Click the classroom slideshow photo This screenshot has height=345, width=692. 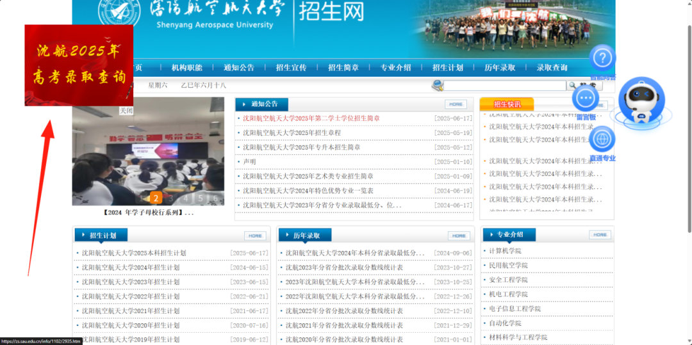coord(148,151)
